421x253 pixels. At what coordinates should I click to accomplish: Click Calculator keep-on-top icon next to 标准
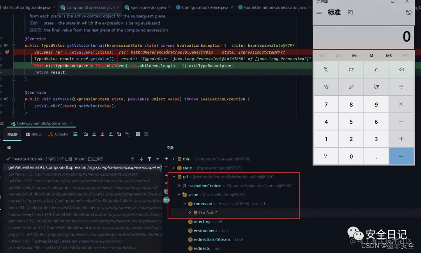click(x=350, y=12)
